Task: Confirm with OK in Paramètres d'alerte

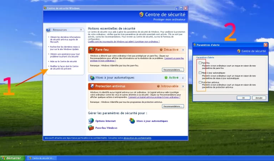Action: (243, 98)
